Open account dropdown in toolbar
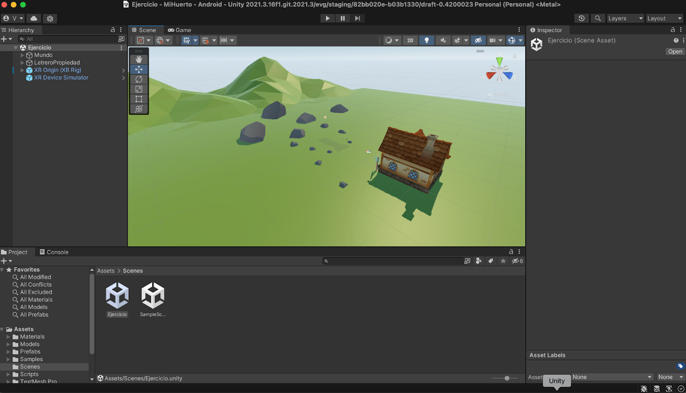The width and height of the screenshot is (686, 393). click(x=13, y=18)
